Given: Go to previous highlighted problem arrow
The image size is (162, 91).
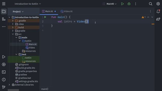Looking at the screenshot, I should point(148,17).
